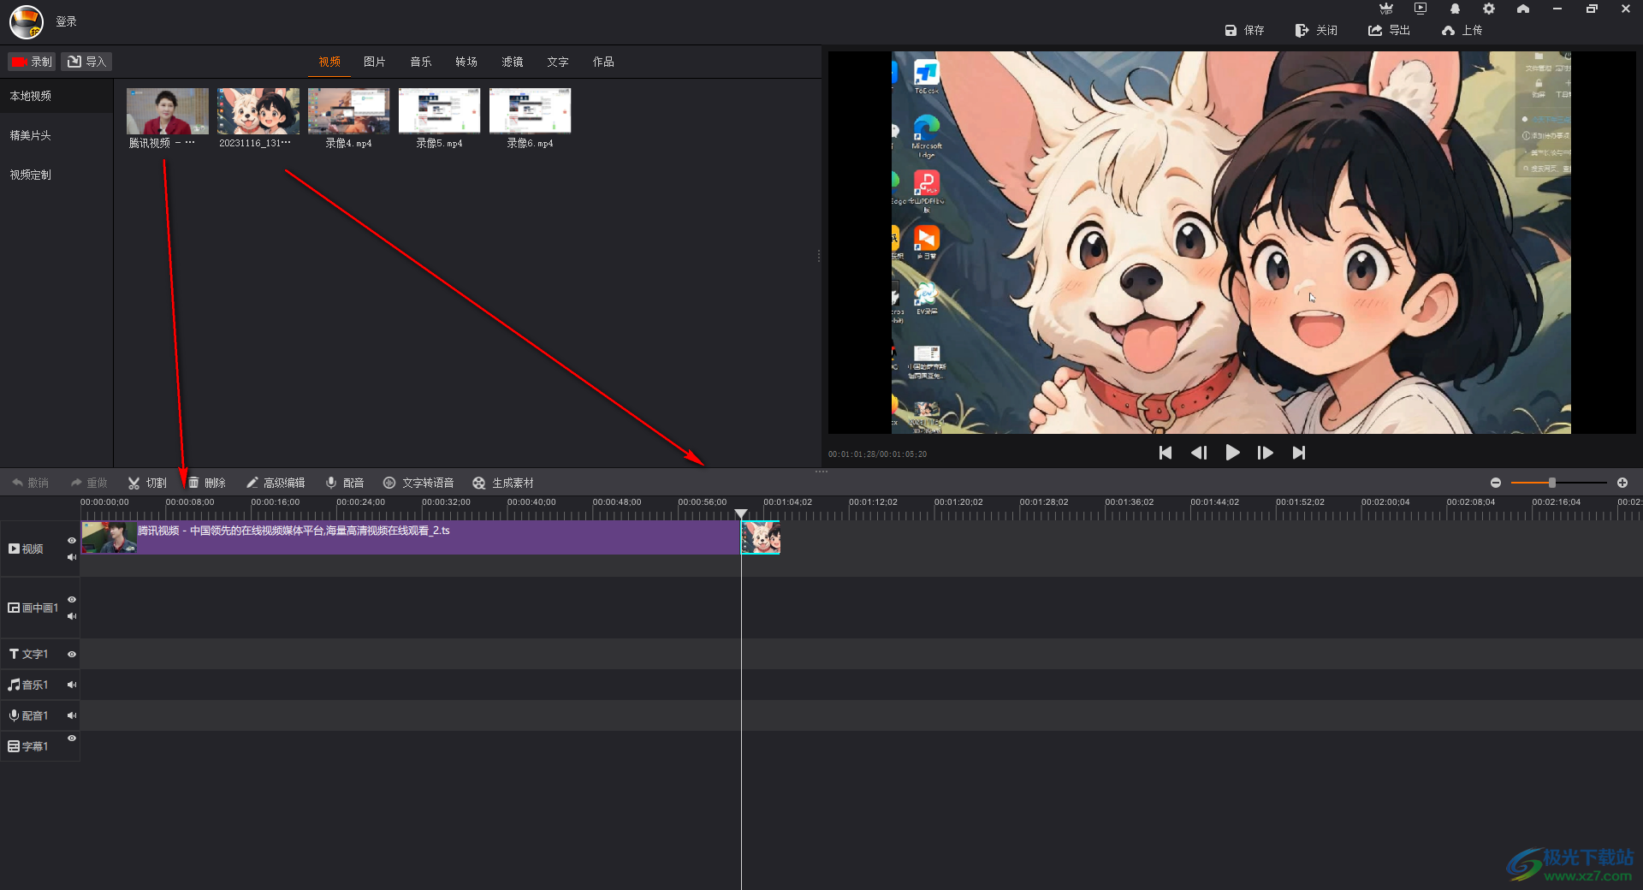Viewport: 1643px width, 890px height.
Task: Select the 录像4.mp4 thumbnail
Action: click(348, 111)
